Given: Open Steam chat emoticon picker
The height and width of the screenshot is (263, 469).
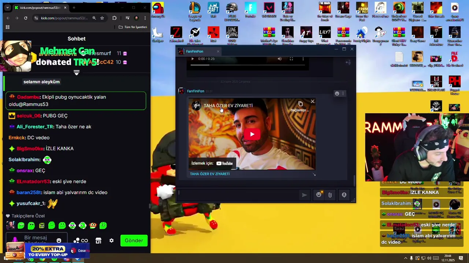Looking at the screenshot, I should pyautogui.click(x=319, y=195).
